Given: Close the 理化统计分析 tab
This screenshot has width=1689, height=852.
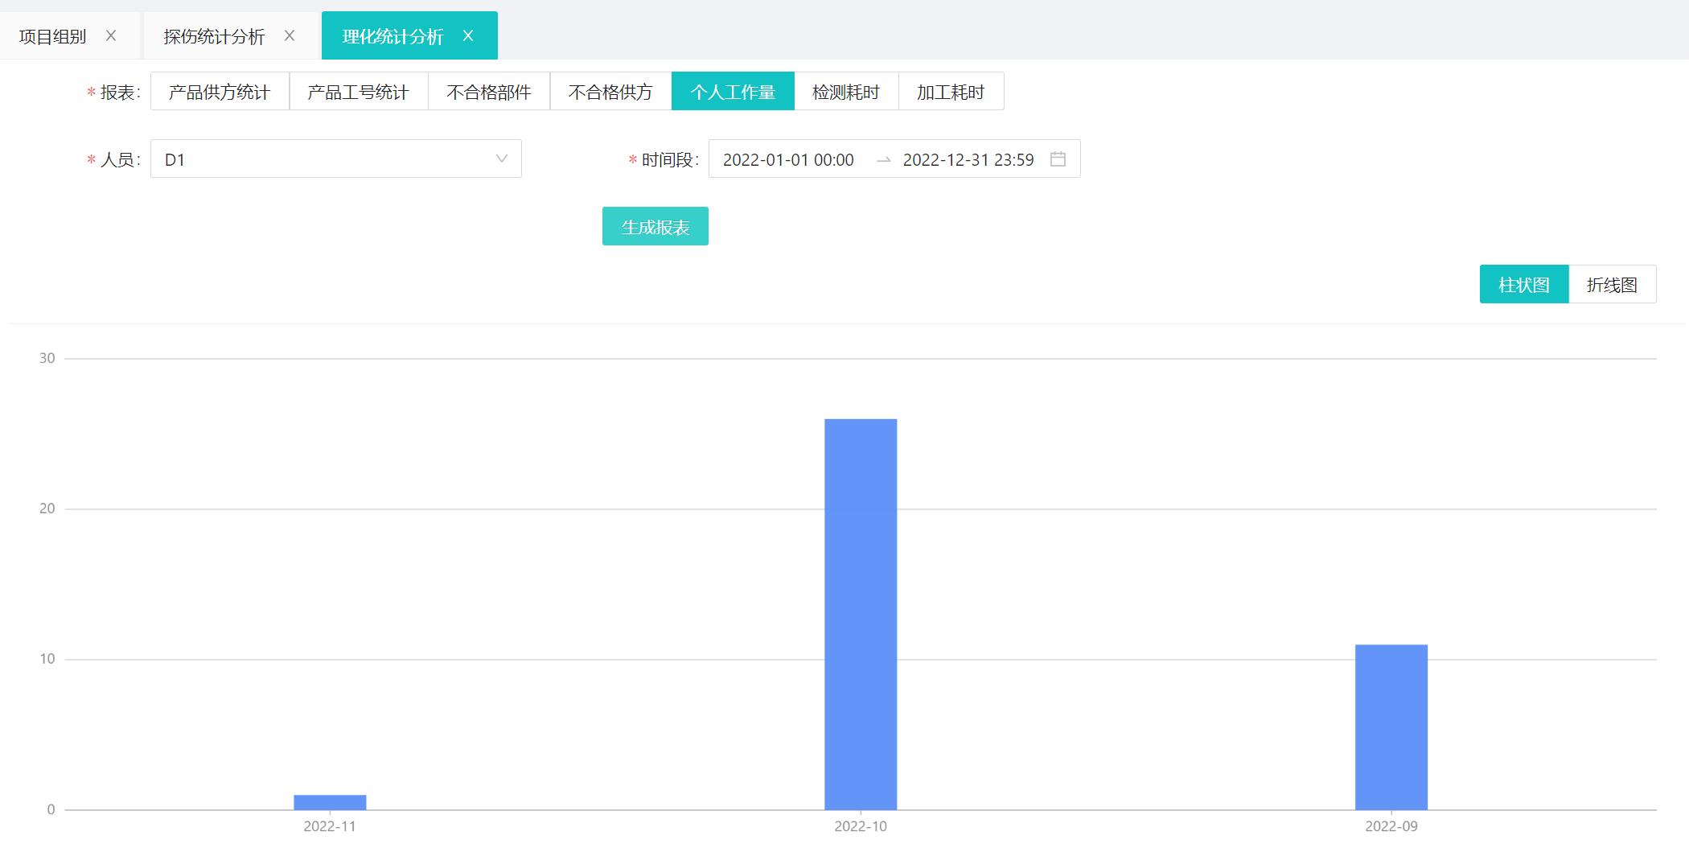Looking at the screenshot, I should (468, 36).
